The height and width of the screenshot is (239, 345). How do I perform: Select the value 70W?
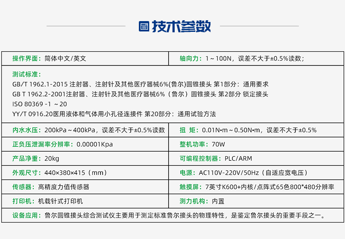tap(218, 144)
